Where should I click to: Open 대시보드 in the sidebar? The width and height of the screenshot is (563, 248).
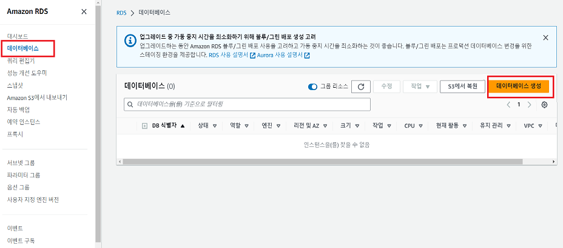(18, 36)
